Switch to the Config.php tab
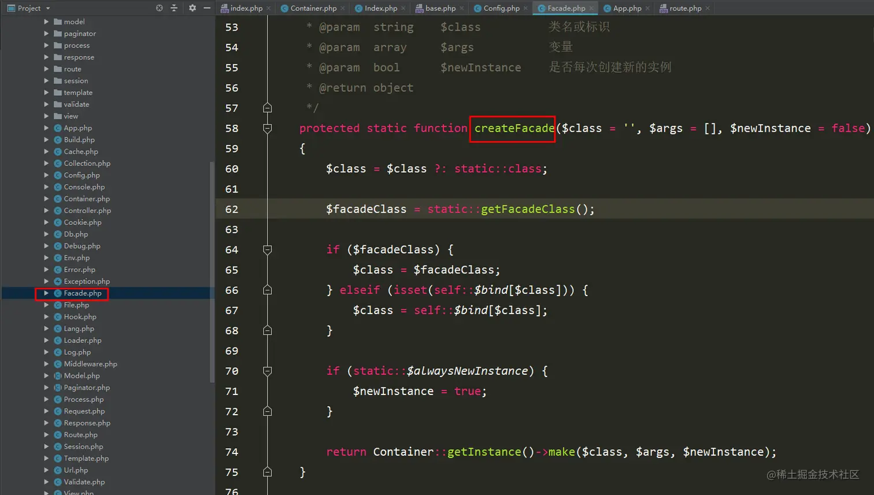The height and width of the screenshot is (495, 874). 501,8
